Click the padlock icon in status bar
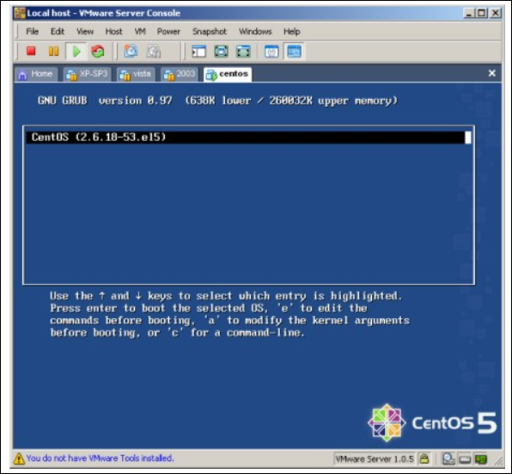Image resolution: width=512 pixels, height=474 pixels. click(424, 459)
